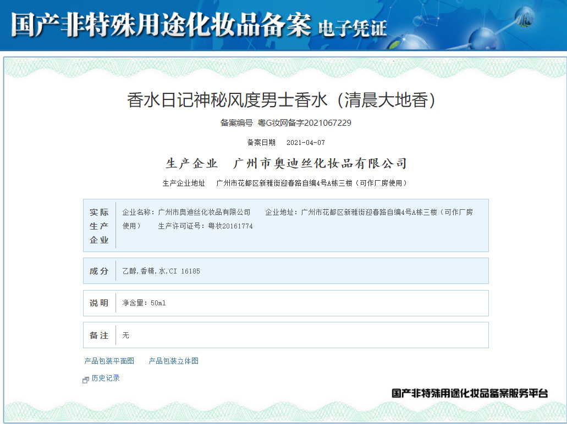This screenshot has width=567, height=424.
Task: Click the 说明 section label
Action: coord(99,303)
